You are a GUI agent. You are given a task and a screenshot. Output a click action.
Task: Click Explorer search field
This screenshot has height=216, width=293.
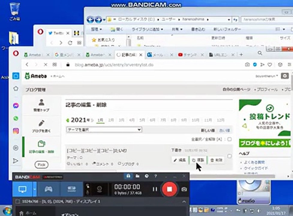(x=267, y=19)
